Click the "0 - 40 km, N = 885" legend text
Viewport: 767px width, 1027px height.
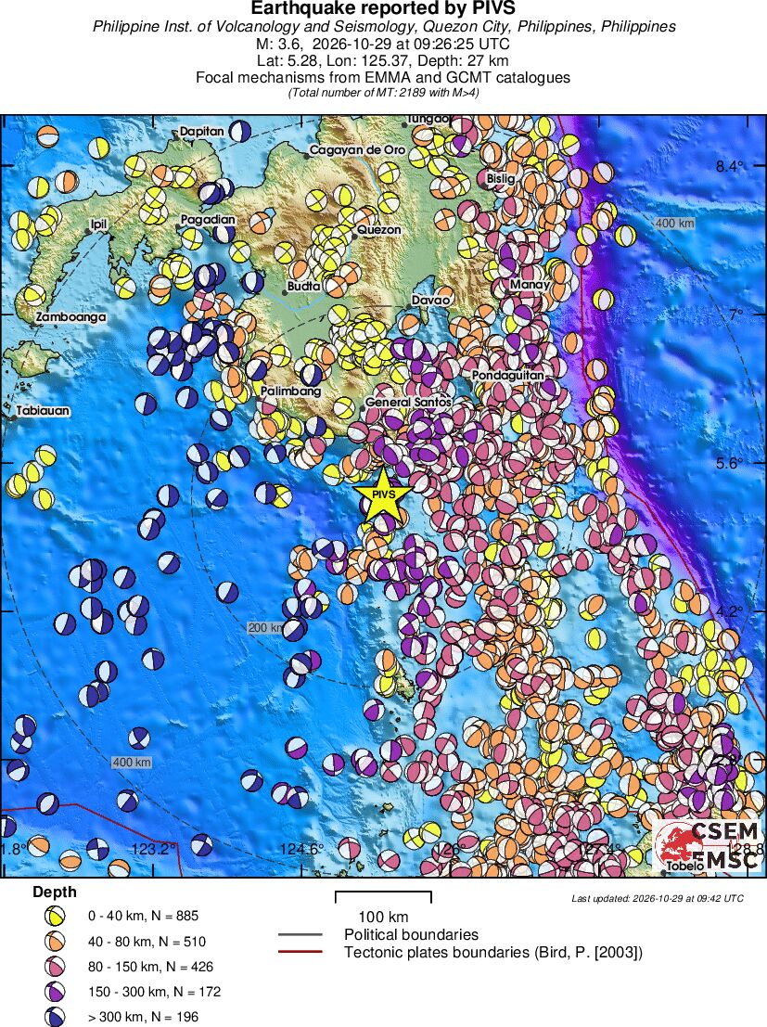[144, 916]
